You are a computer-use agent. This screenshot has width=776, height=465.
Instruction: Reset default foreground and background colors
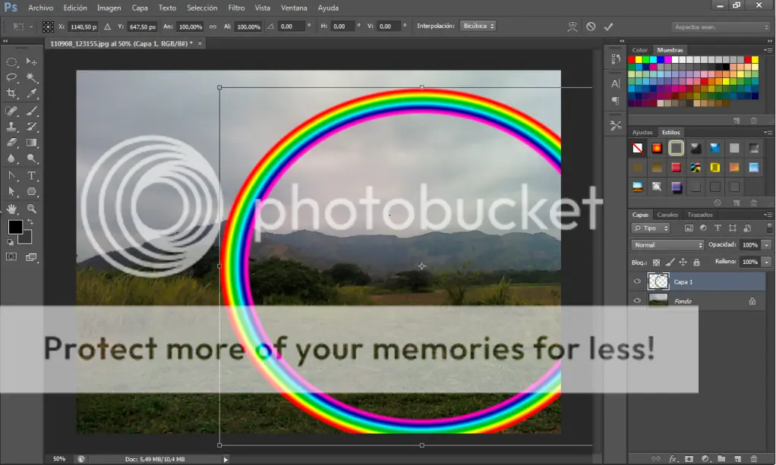pos(10,242)
